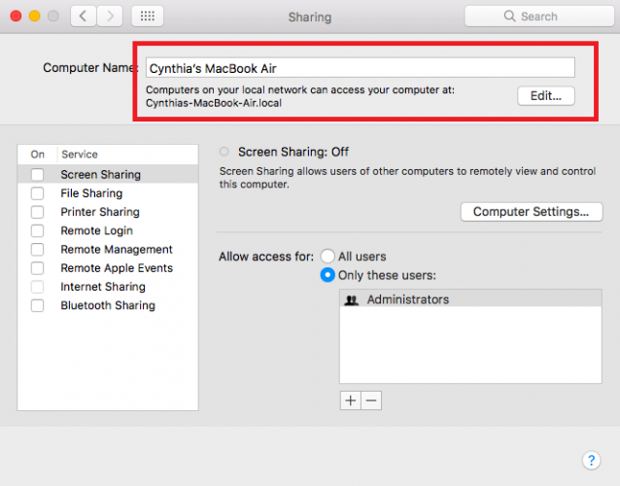Select the Bluetooth Sharing service row

108,305
